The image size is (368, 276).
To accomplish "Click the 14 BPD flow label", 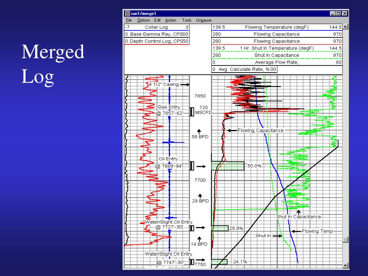I will (x=199, y=244).
